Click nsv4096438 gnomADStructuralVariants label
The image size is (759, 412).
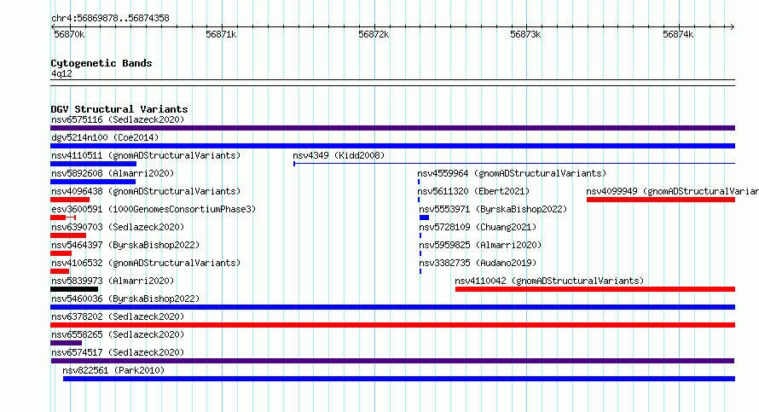146,191
